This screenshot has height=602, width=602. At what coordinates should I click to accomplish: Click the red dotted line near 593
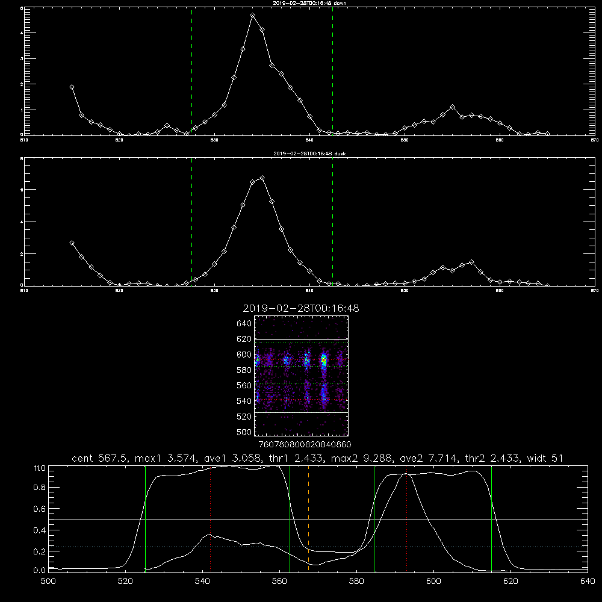coord(406,519)
